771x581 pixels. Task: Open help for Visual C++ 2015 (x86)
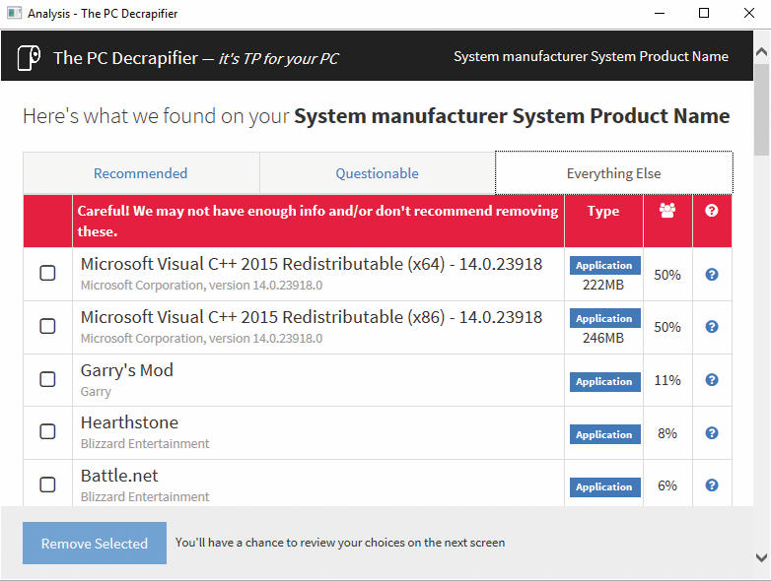click(x=712, y=327)
